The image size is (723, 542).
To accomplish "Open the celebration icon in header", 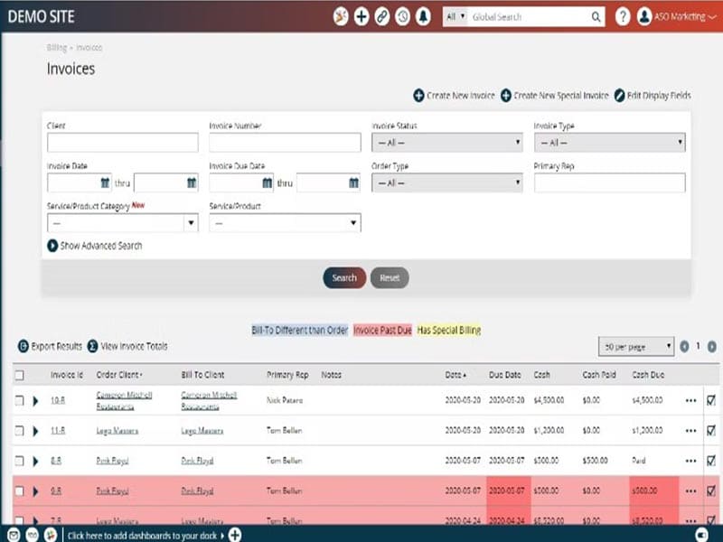I will point(341,17).
